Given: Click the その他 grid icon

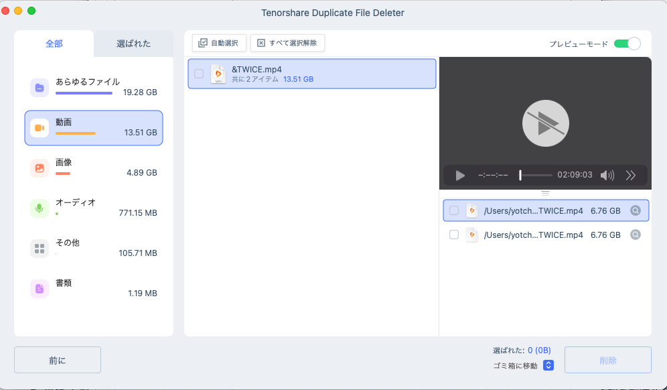Looking at the screenshot, I should (x=39, y=249).
